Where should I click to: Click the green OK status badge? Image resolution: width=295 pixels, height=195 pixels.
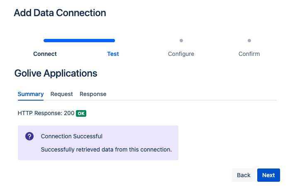pos(81,113)
